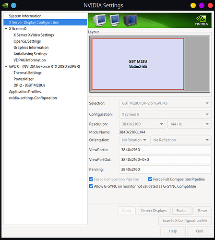Click the dark CRT monitor icon in banner
Image resolution: width=215 pixels, height=240 pixels.
click(x=130, y=20)
